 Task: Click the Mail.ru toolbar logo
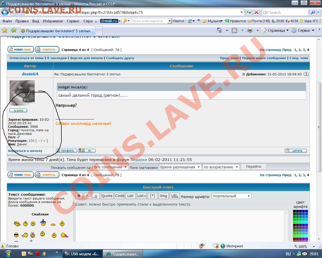point(109,21)
